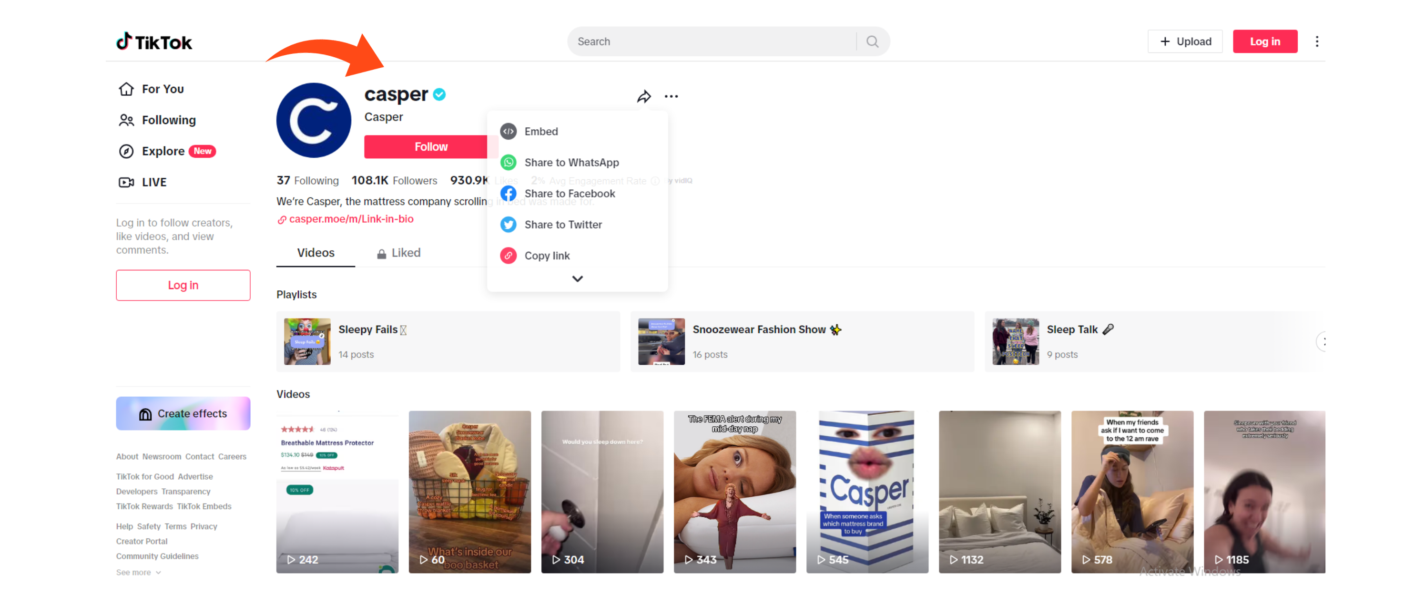The image size is (1415, 596).
Task: Click the Facebook icon in share menu
Action: pos(508,194)
